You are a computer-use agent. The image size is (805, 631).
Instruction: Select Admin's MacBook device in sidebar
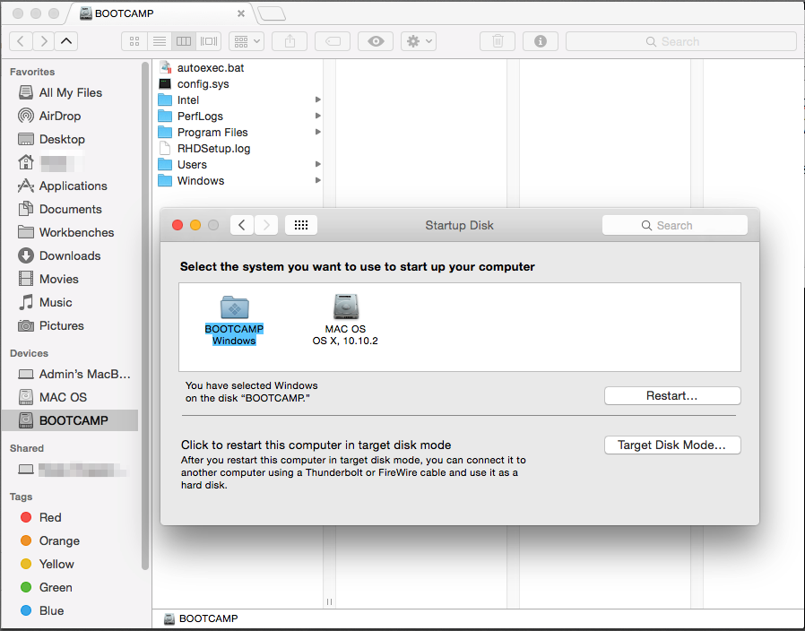[x=74, y=374]
